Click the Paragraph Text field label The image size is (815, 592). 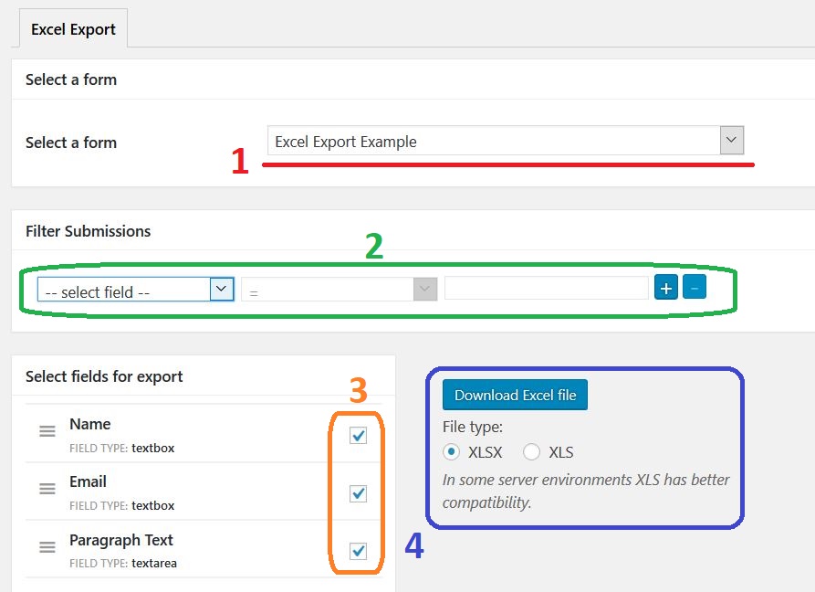click(x=121, y=540)
